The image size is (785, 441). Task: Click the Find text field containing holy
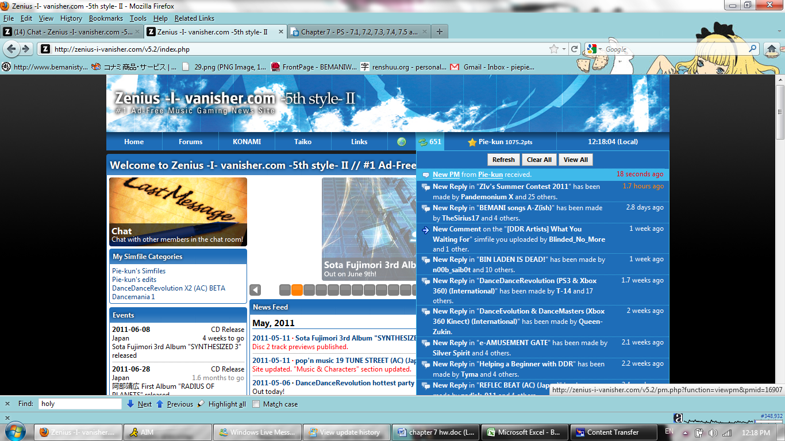[80, 404]
